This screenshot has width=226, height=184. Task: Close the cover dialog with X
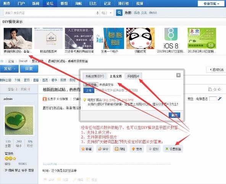[178, 75]
